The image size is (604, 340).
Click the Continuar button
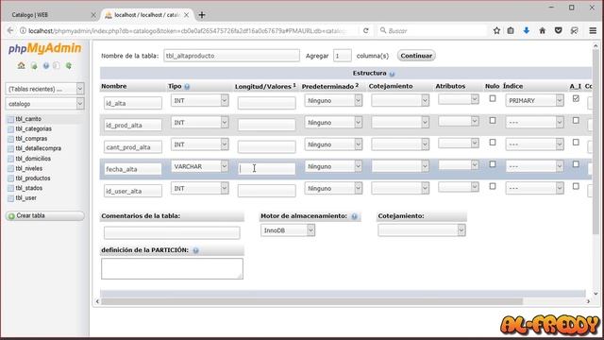click(416, 56)
